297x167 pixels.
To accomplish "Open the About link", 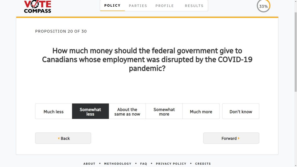I will [89, 164].
